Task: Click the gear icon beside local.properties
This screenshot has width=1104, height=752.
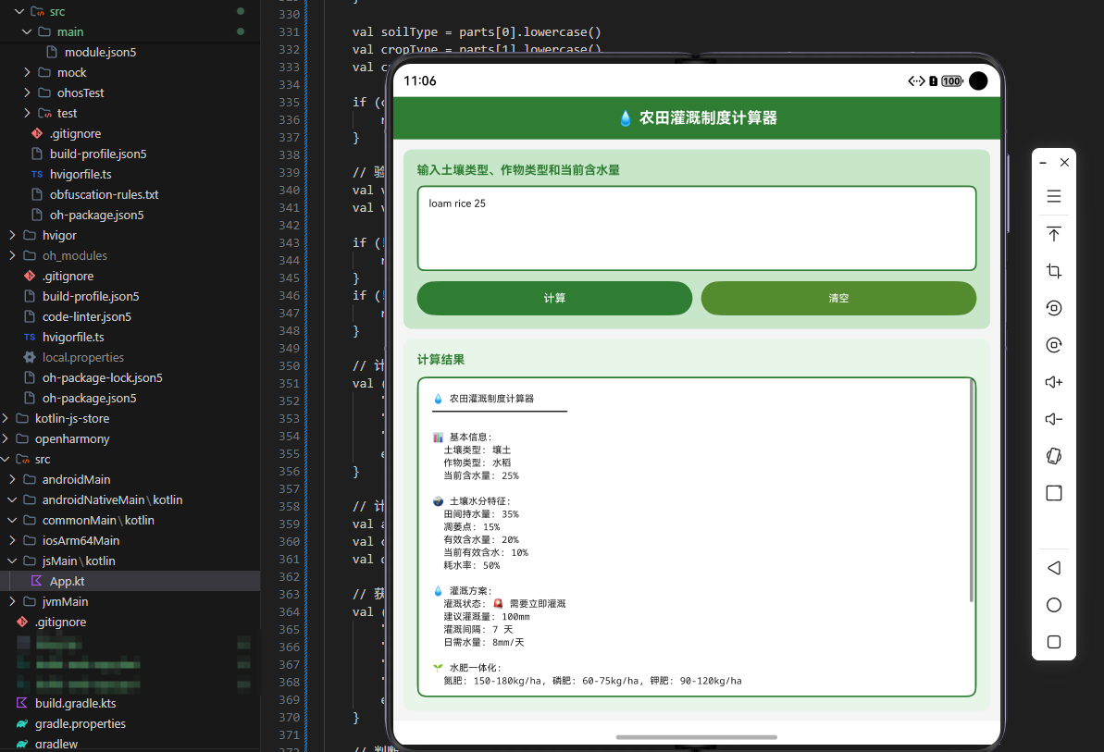Action: tap(30, 357)
